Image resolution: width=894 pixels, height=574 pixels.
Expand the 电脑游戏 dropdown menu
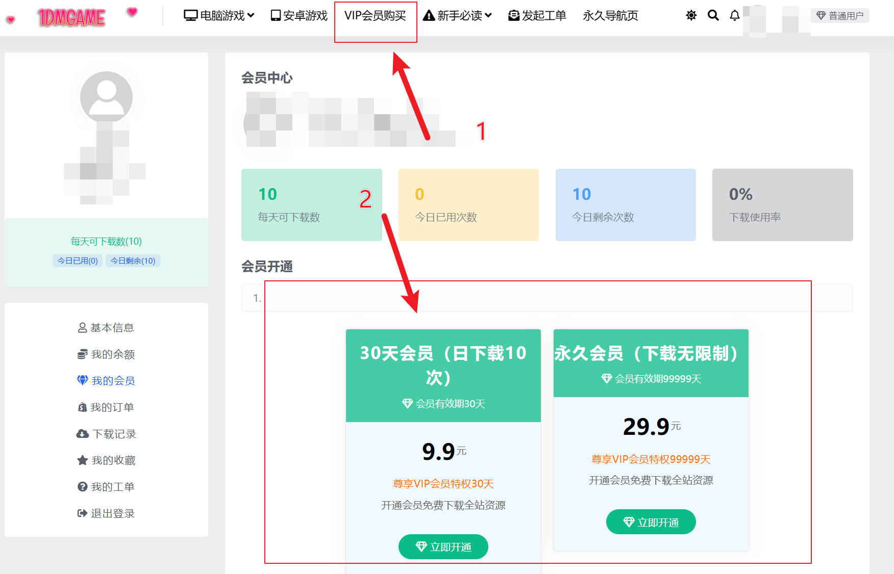(219, 16)
